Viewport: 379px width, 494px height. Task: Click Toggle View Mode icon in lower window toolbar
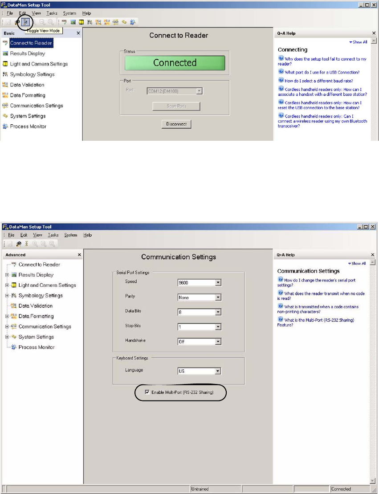(26, 244)
